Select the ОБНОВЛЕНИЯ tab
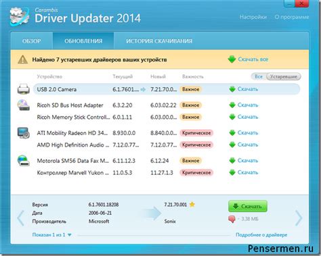Viewport: 321px width, 256px height. pyautogui.click(x=83, y=41)
